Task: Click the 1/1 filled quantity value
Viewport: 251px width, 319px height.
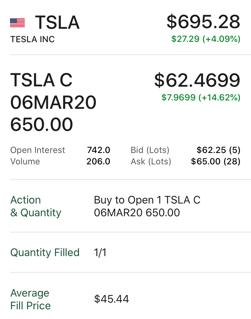Action: [x=100, y=252]
